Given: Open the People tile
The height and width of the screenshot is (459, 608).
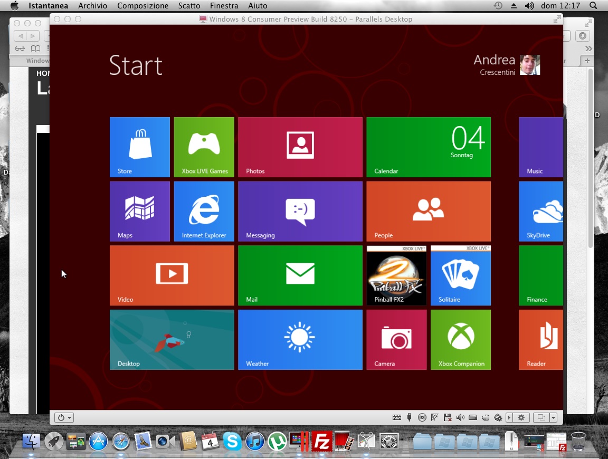Looking at the screenshot, I should (429, 211).
